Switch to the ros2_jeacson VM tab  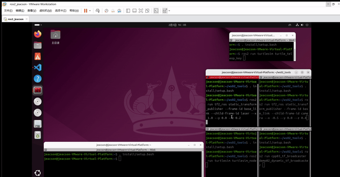[15, 19]
